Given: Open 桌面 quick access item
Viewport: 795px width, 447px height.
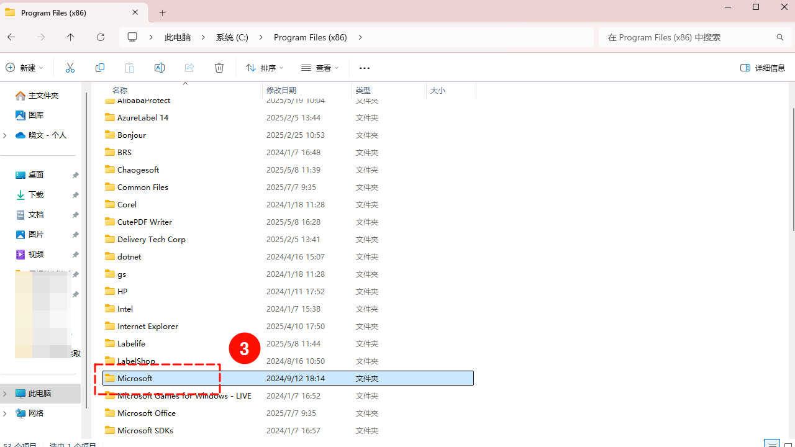Looking at the screenshot, I should coord(30,174).
